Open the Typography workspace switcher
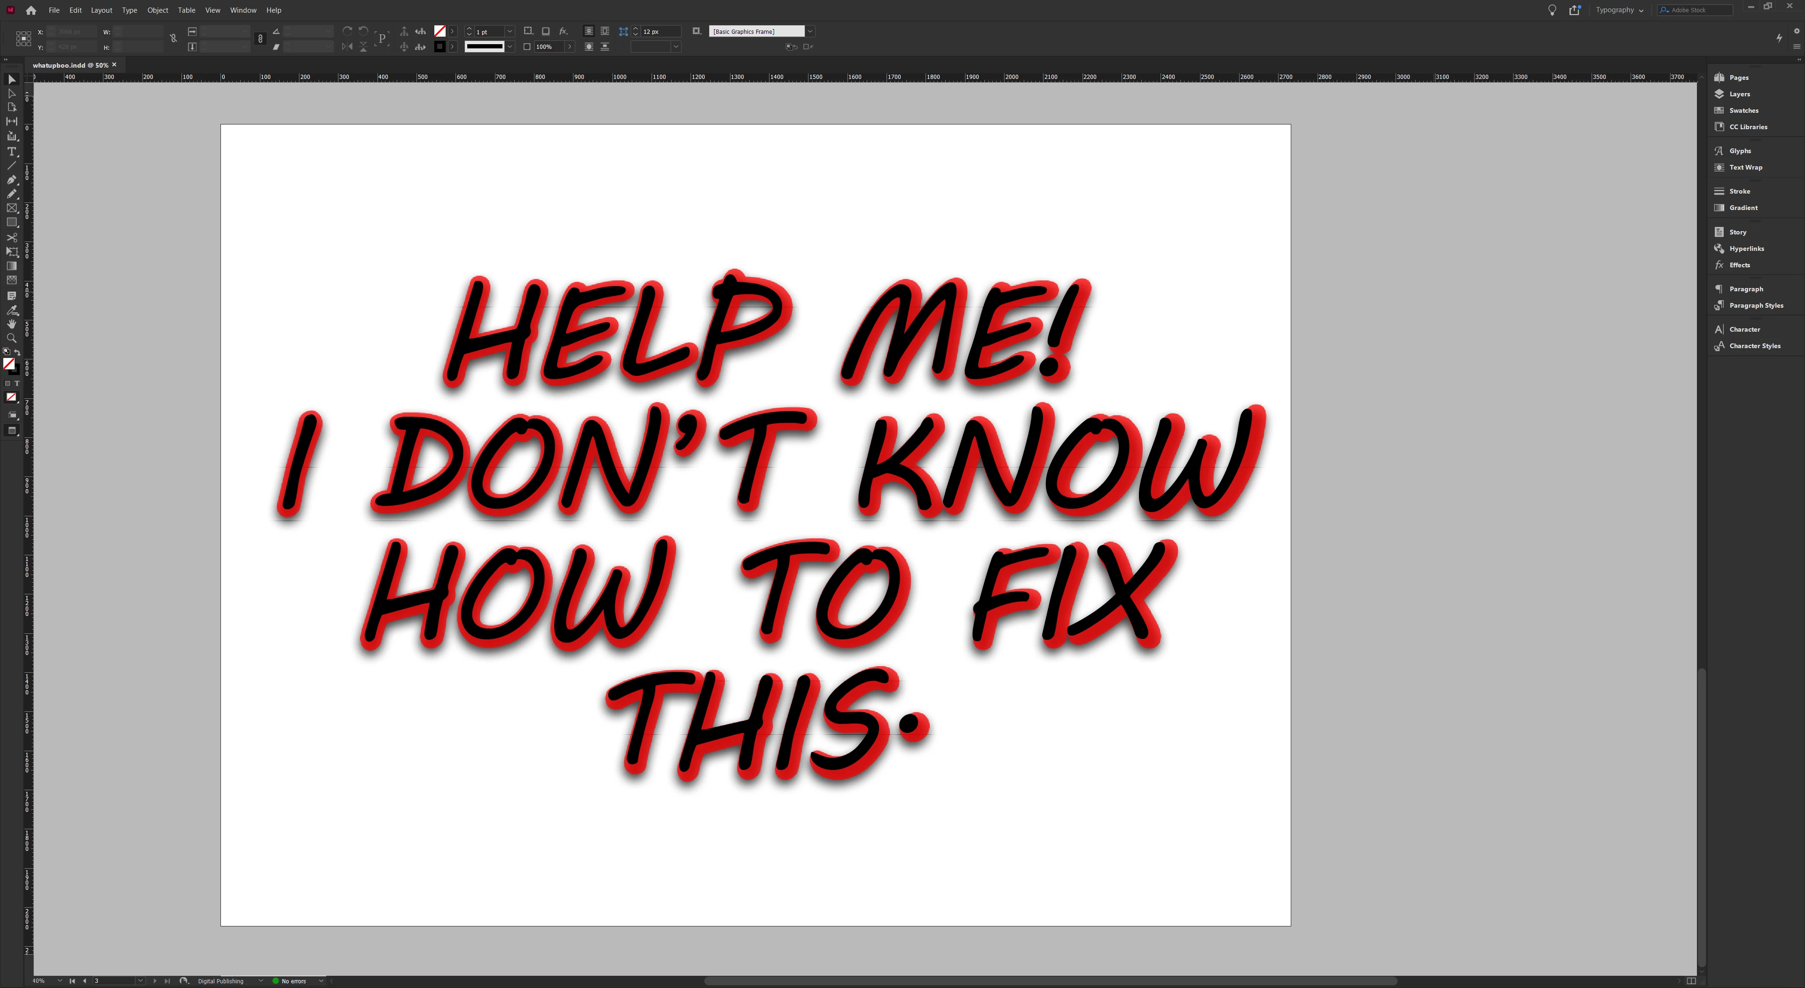 (1618, 10)
